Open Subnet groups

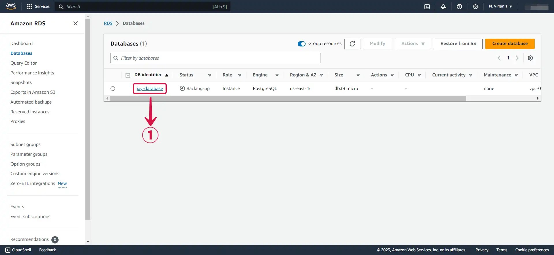click(25, 144)
